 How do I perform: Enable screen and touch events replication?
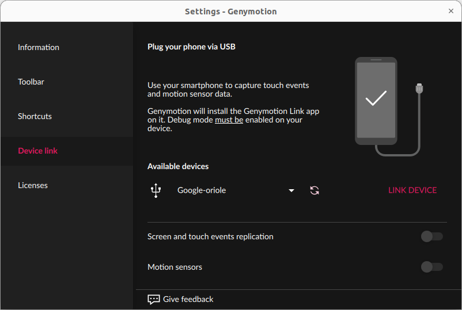[431, 236]
